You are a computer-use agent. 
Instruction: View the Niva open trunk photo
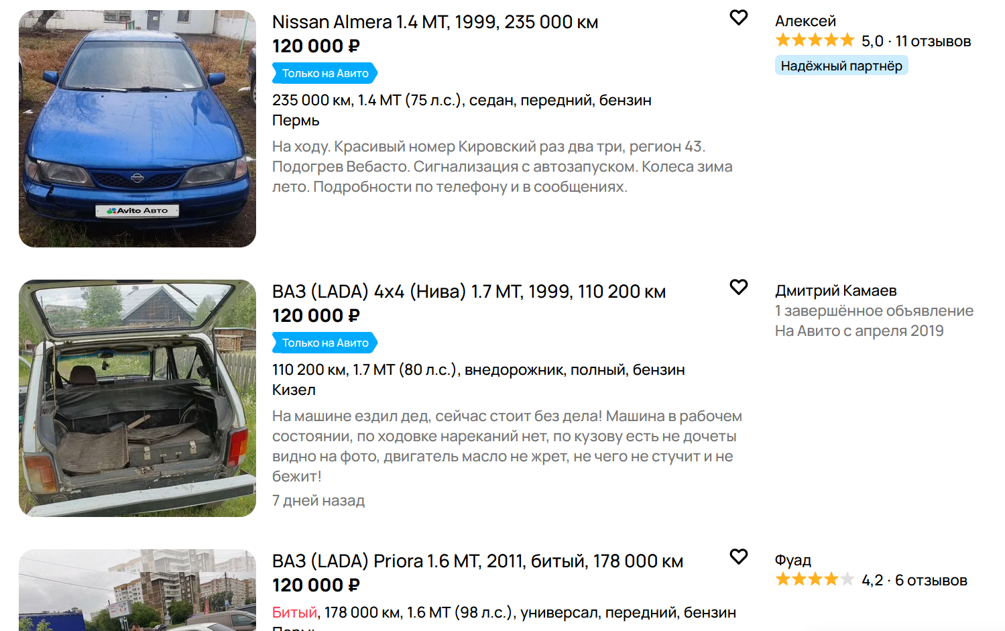[137, 398]
